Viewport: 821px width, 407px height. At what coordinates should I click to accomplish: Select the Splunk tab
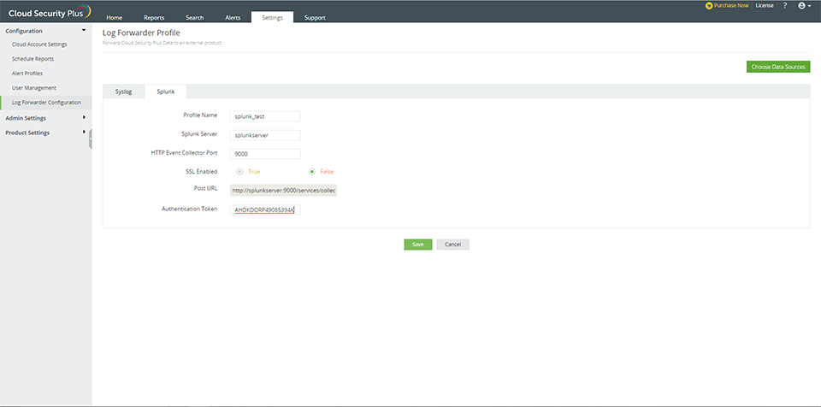tap(165, 91)
